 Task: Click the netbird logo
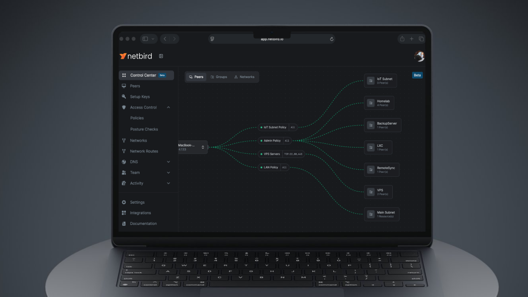click(136, 56)
